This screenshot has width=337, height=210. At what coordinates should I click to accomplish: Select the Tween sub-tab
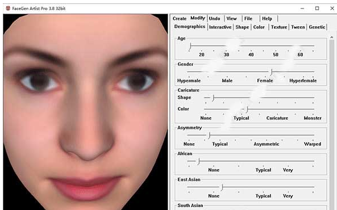coord(298,27)
